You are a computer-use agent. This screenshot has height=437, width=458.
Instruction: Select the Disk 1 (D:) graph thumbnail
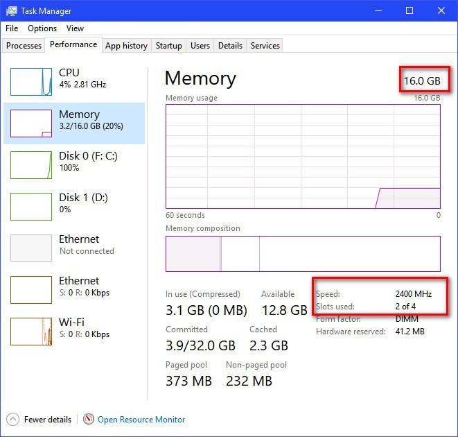coord(31,207)
